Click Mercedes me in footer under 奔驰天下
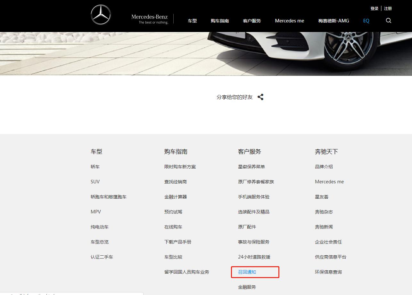Viewport: 412px width, 295px height. pos(329,182)
